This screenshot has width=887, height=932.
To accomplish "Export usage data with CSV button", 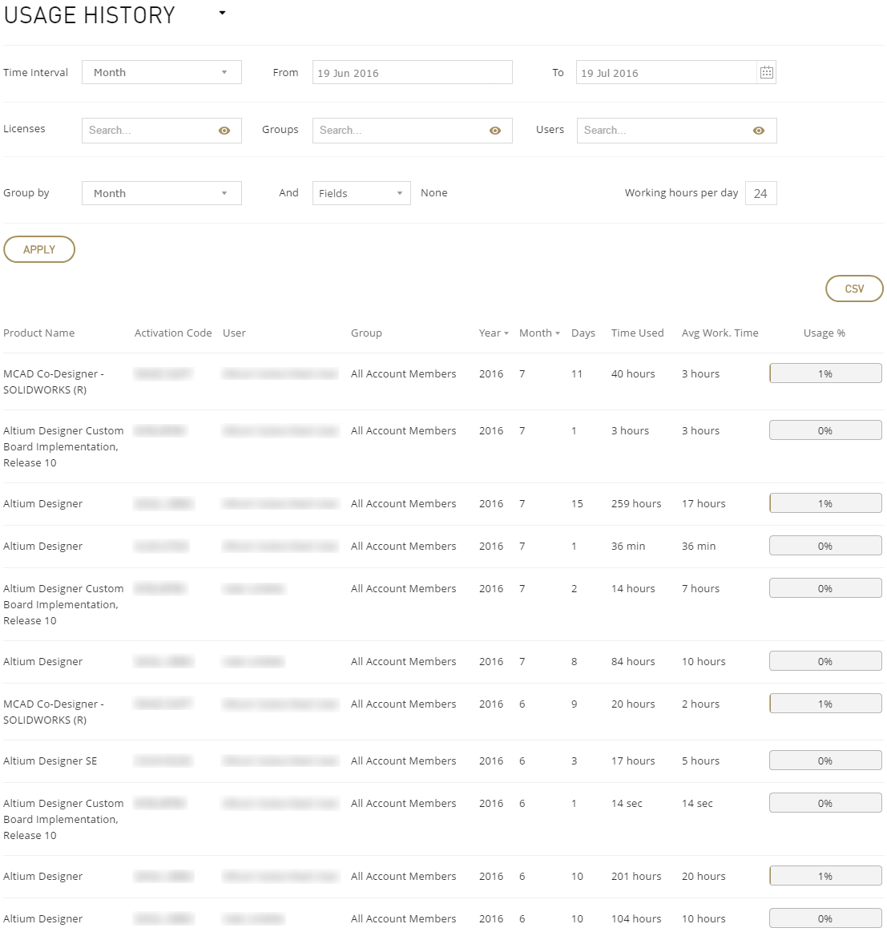I will (854, 288).
